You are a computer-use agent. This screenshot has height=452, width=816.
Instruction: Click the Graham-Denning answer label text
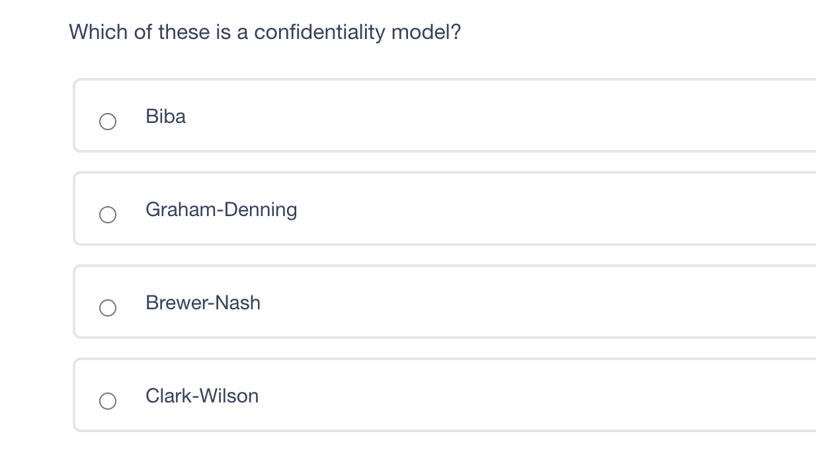pyautogui.click(x=221, y=210)
